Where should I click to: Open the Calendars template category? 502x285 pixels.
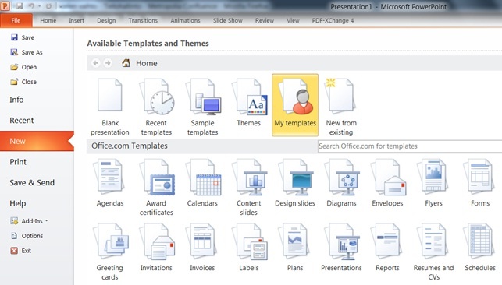pyautogui.click(x=202, y=183)
